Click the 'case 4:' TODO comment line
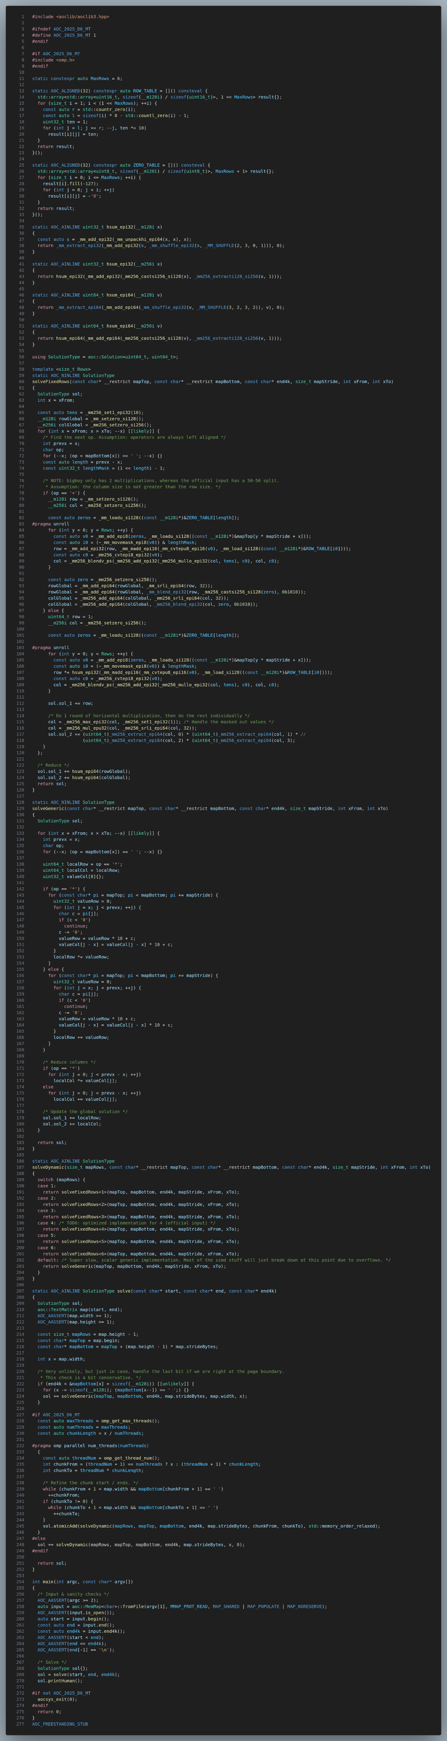 coord(126,1224)
